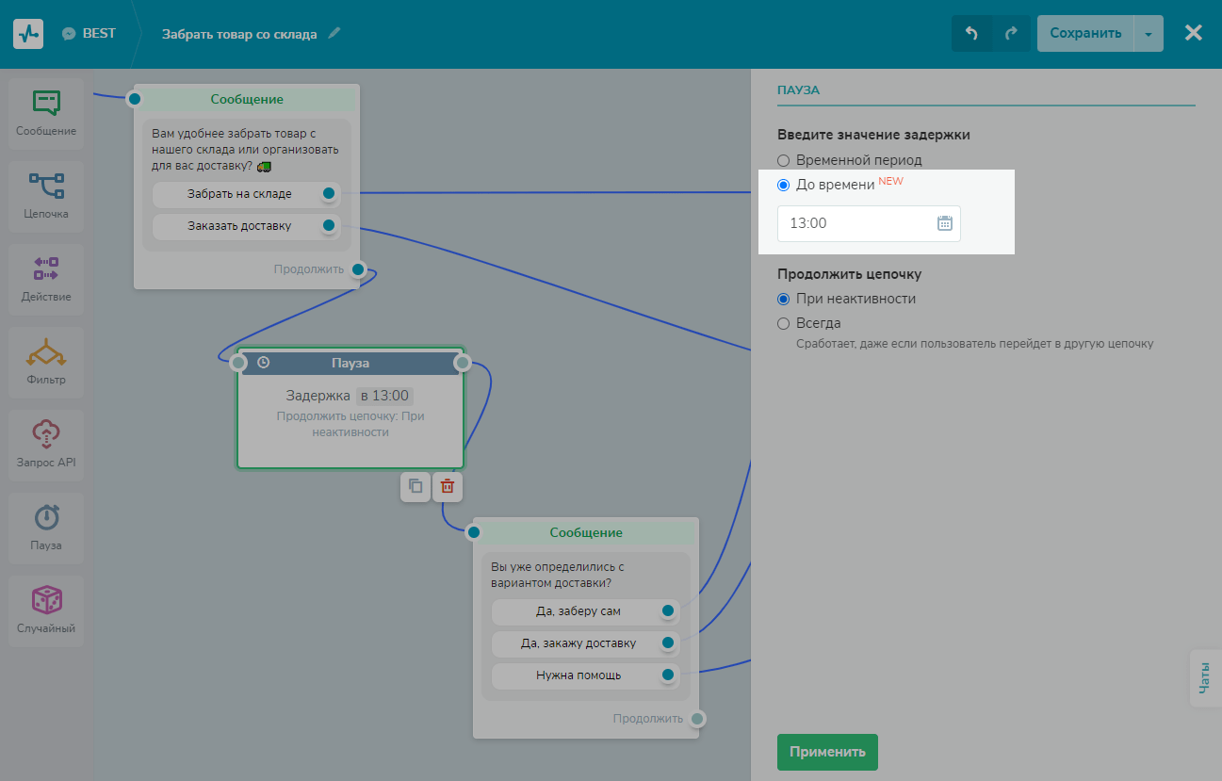1222x781 pixels.
Task: Select the "Временной период" radio option
Action: 783,161
